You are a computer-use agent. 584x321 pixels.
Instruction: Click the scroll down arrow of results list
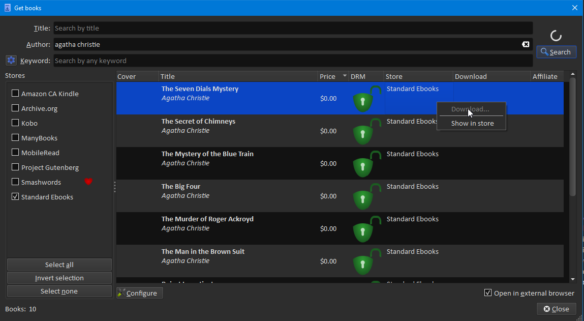pyautogui.click(x=573, y=279)
